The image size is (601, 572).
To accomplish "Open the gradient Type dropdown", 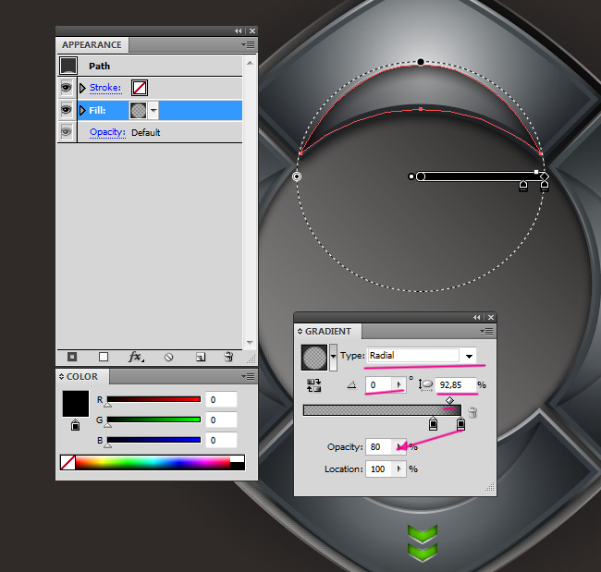I will pos(469,356).
